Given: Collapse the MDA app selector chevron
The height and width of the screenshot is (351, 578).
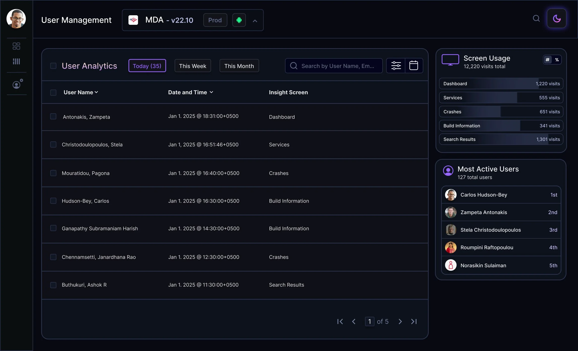Looking at the screenshot, I should point(255,21).
